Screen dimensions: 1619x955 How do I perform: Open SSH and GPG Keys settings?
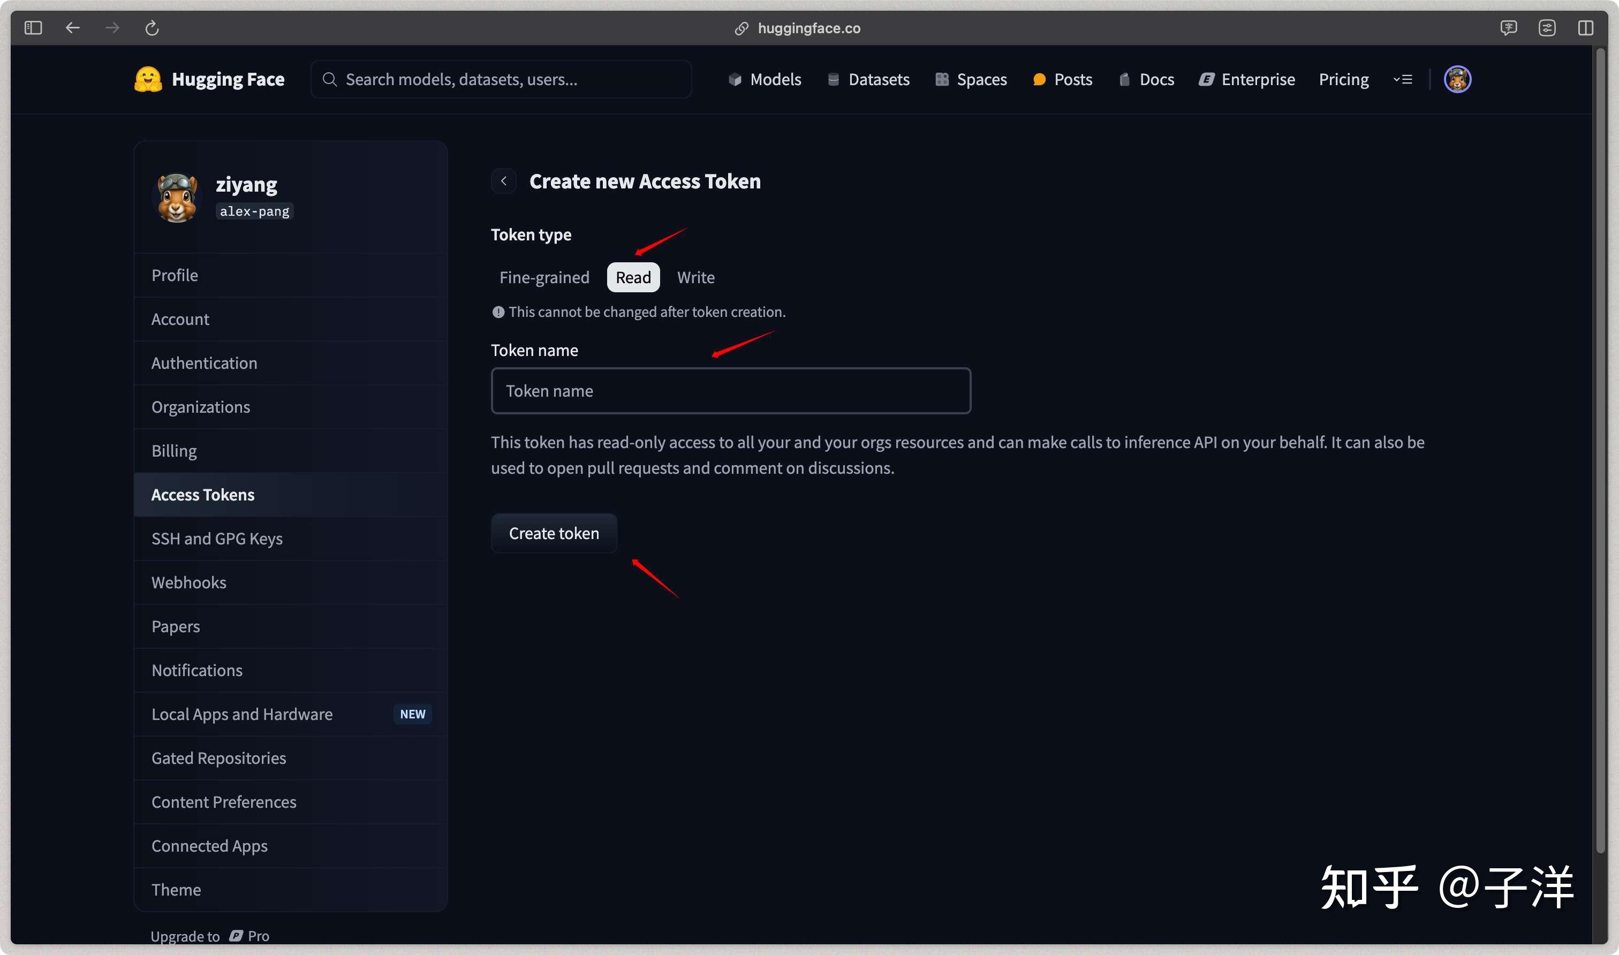(x=217, y=539)
